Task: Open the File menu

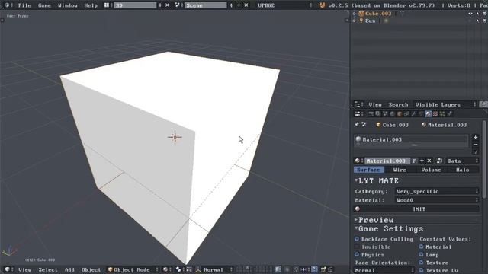Action: tap(24, 5)
